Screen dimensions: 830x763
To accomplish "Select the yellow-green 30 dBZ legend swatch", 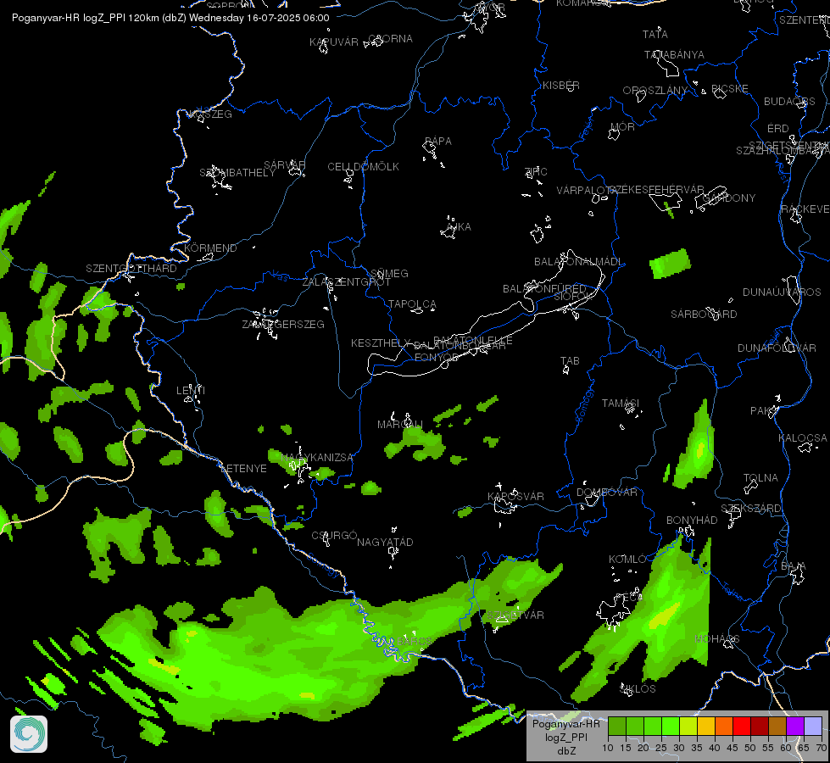I will coord(688,726).
